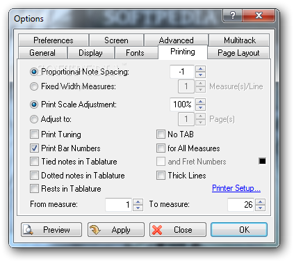294x262 pixels.
Task: Decrease the To measure value
Action: (260, 208)
